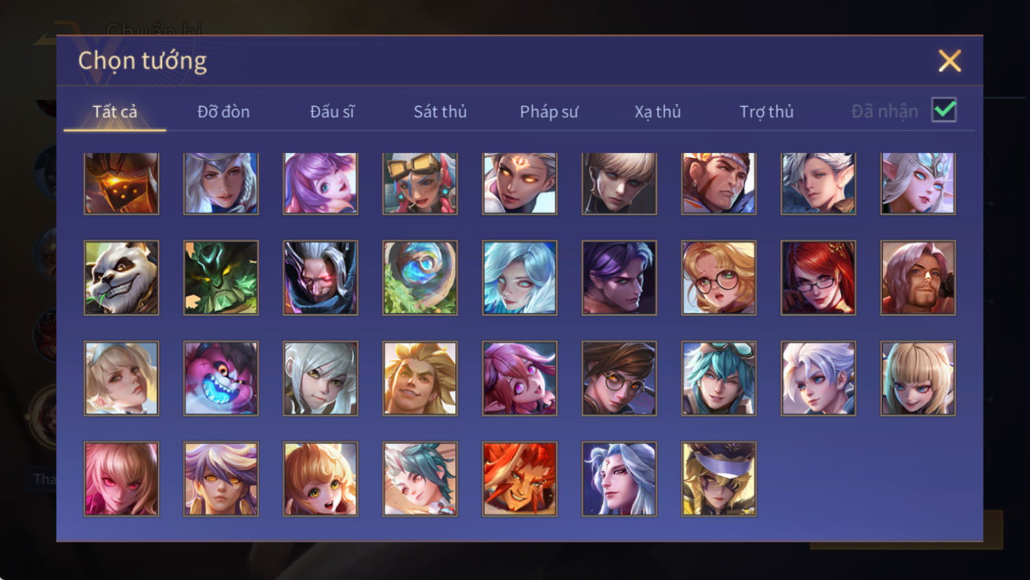Toggle the Đã nhận checkbox
This screenshot has width=1030, height=580.
[944, 110]
